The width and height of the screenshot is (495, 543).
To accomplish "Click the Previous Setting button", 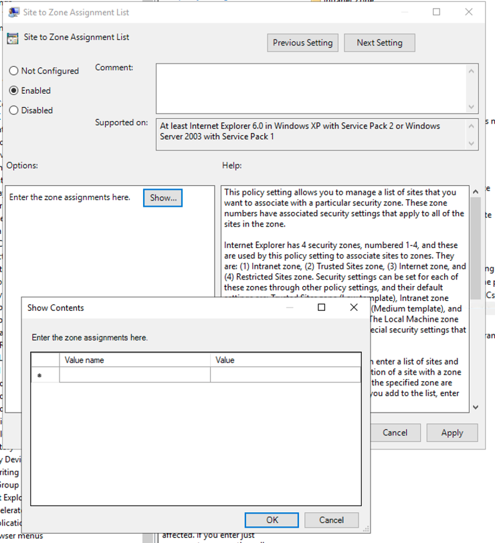I will [x=302, y=43].
